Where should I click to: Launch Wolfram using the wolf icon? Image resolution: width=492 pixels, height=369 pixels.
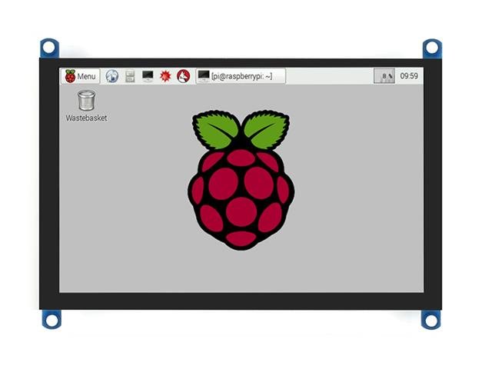coord(183,76)
